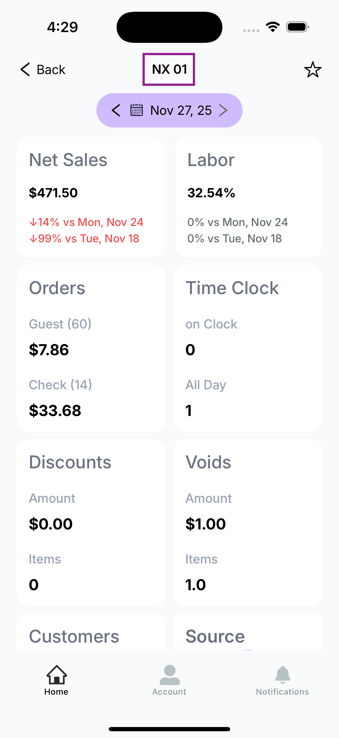
Task: Advance to next day with right chevron
Action: (x=223, y=110)
